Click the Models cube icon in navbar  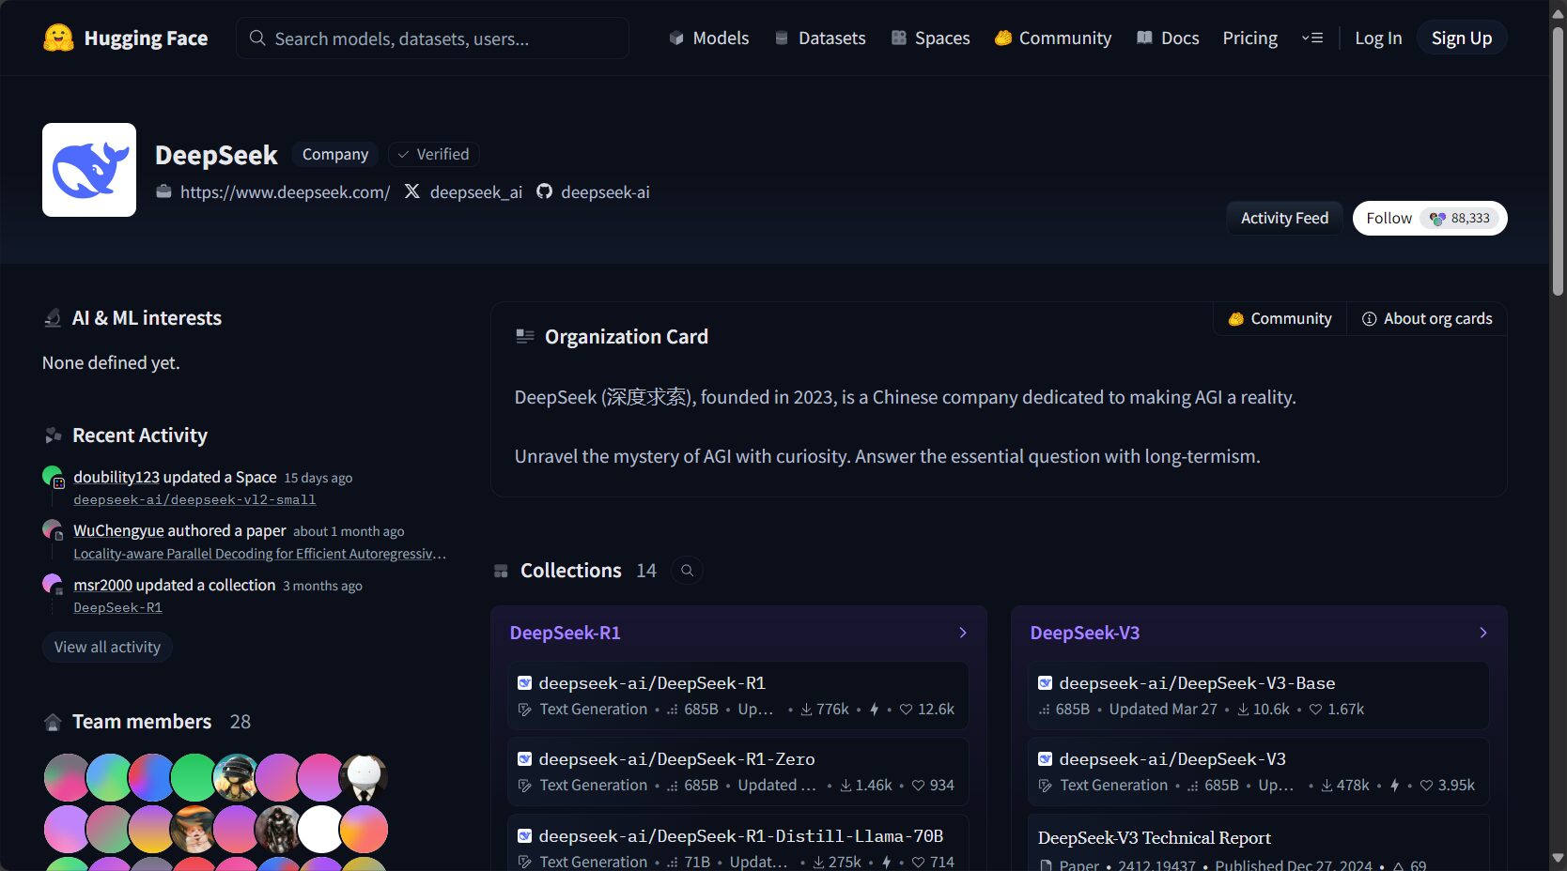(x=676, y=38)
